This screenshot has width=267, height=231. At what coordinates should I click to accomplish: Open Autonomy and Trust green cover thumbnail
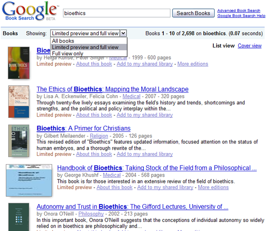(19, 217)
